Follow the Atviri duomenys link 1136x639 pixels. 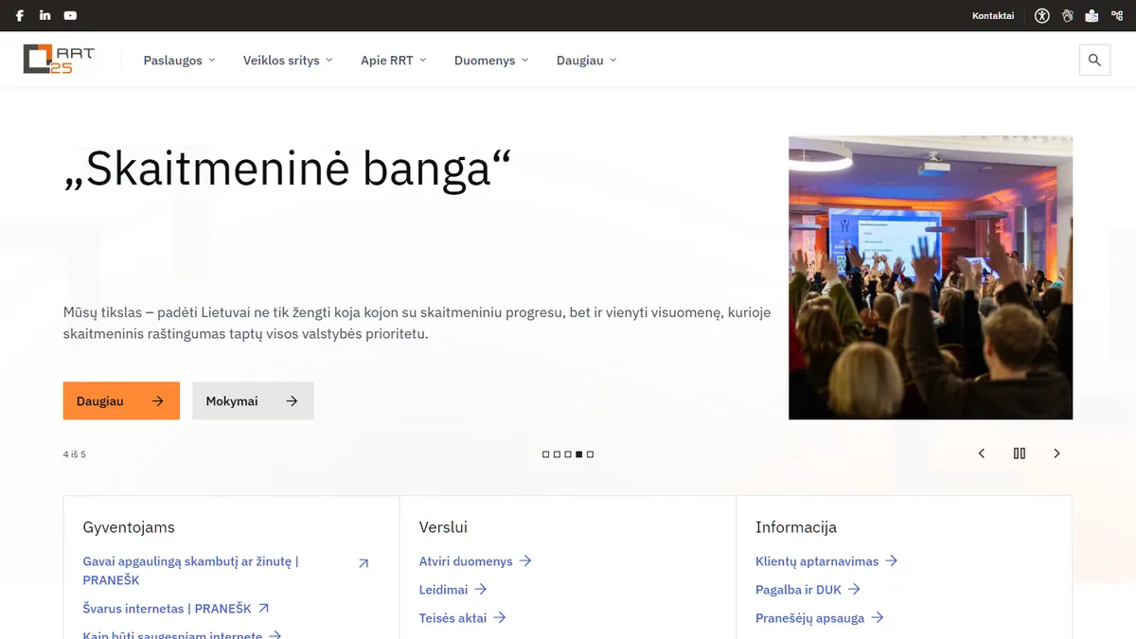click(x=475, y=560)
